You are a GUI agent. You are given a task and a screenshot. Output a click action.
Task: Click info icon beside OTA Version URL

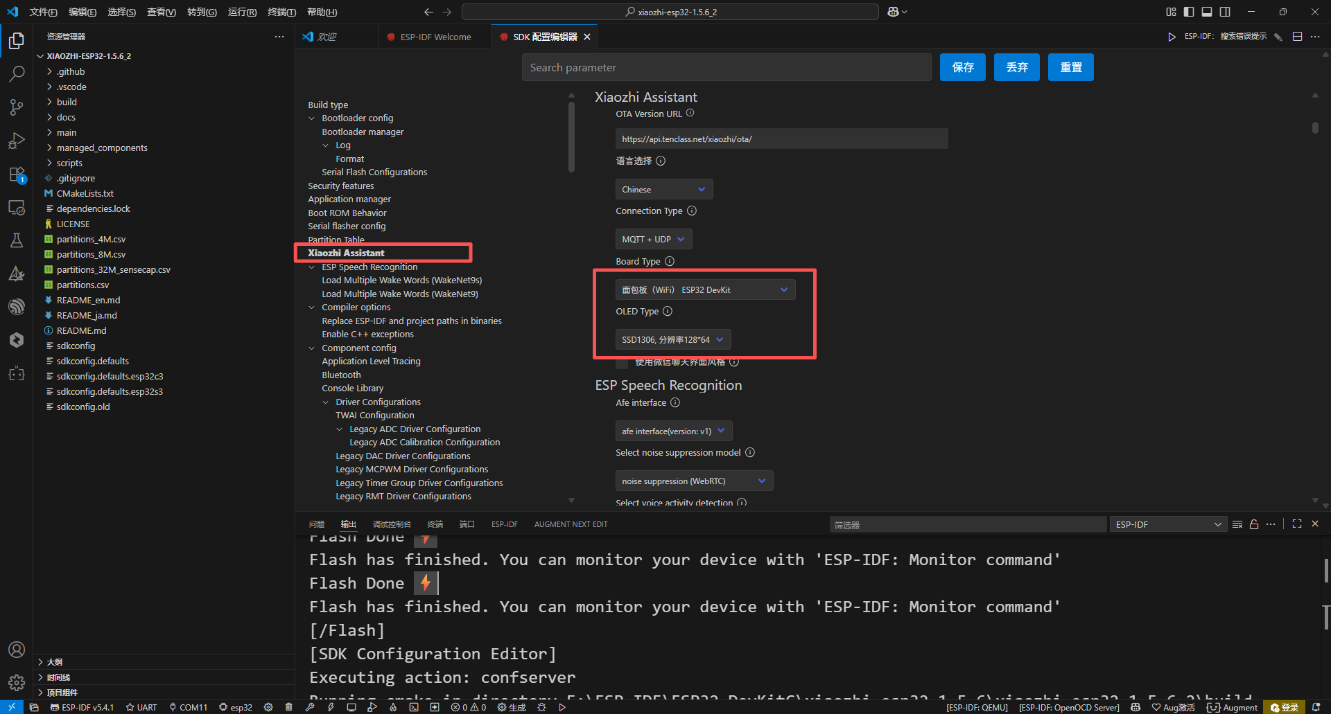[690, 113]
